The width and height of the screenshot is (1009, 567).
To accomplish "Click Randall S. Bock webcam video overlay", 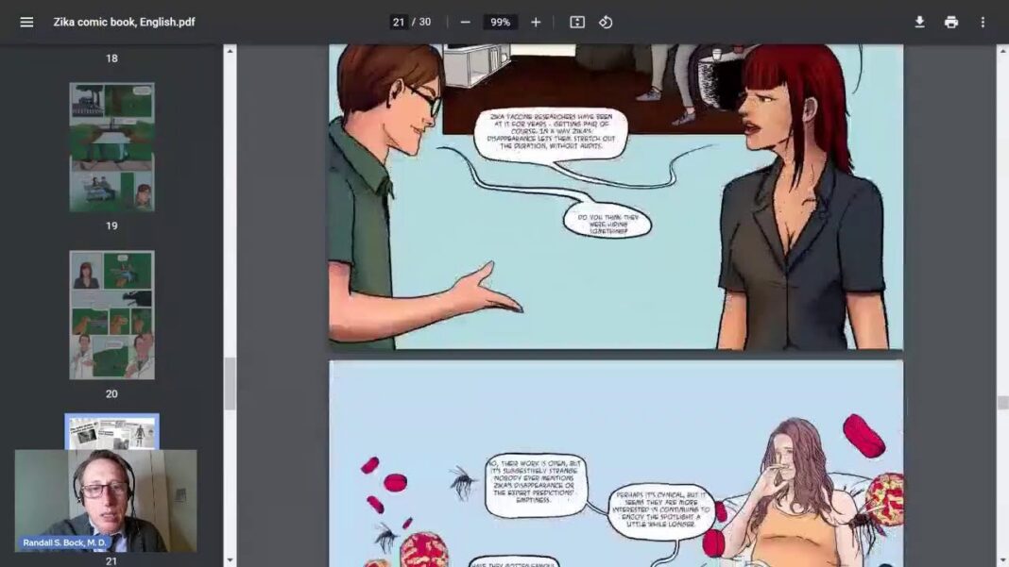I will click(x=106, y=501).
